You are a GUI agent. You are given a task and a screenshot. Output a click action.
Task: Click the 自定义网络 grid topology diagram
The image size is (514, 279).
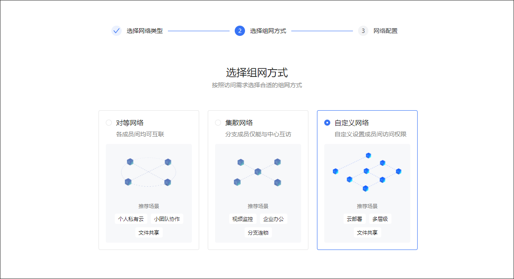coord(367,172)
